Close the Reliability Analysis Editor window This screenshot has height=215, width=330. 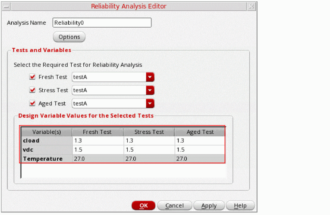pyautogui.click(x=251, y=7)
